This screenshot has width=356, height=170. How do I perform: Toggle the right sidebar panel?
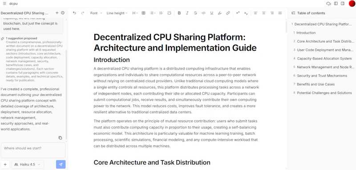point(343,4)
